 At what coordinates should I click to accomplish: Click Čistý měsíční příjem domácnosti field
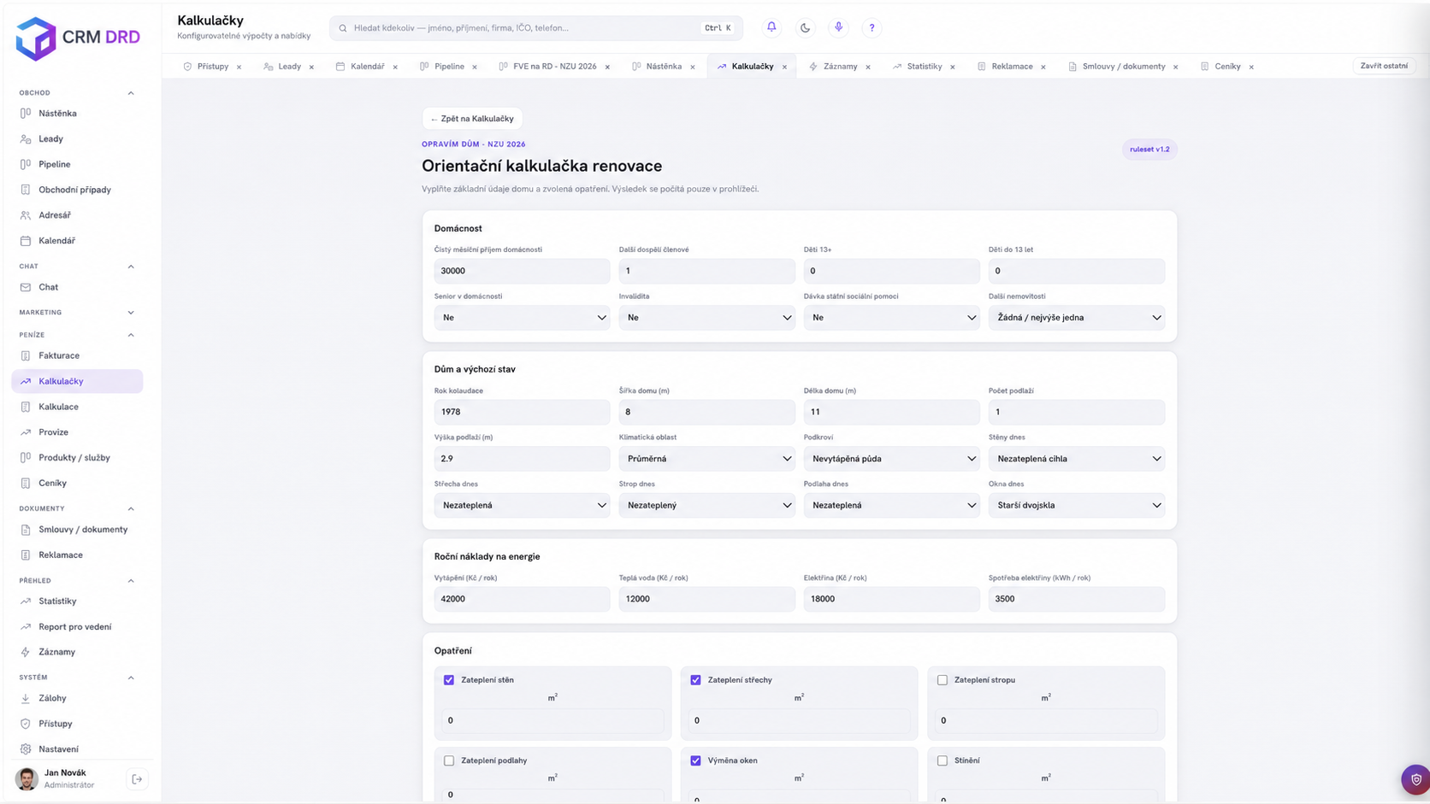point(522,271)
